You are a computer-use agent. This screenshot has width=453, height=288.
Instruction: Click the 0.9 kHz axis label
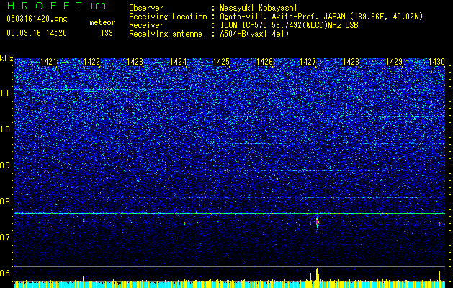coord(6,166)
